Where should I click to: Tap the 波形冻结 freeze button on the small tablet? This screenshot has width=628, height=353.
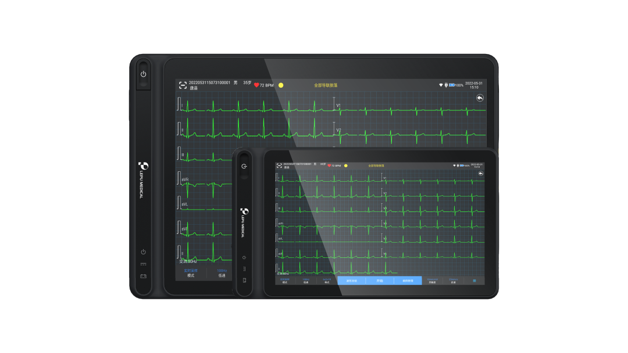click(352, 280)
